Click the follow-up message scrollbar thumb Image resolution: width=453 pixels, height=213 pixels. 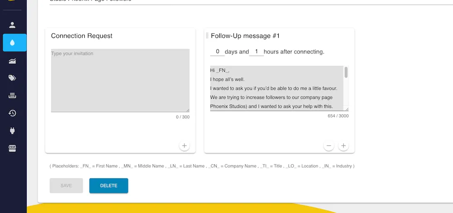tap(346, 72)
